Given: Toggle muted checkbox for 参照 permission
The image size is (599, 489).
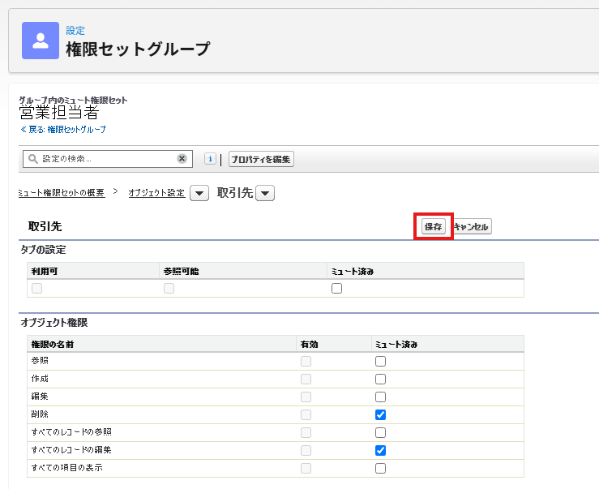Looking at the screenshot, I should tap(380, 362).
